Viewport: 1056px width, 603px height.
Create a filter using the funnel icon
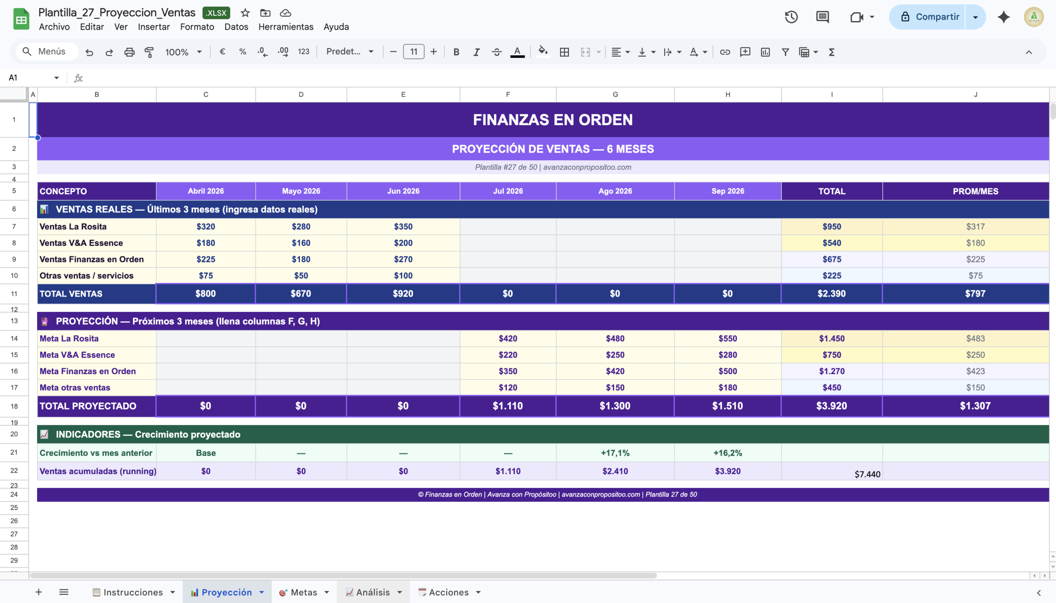pos(785,52)
